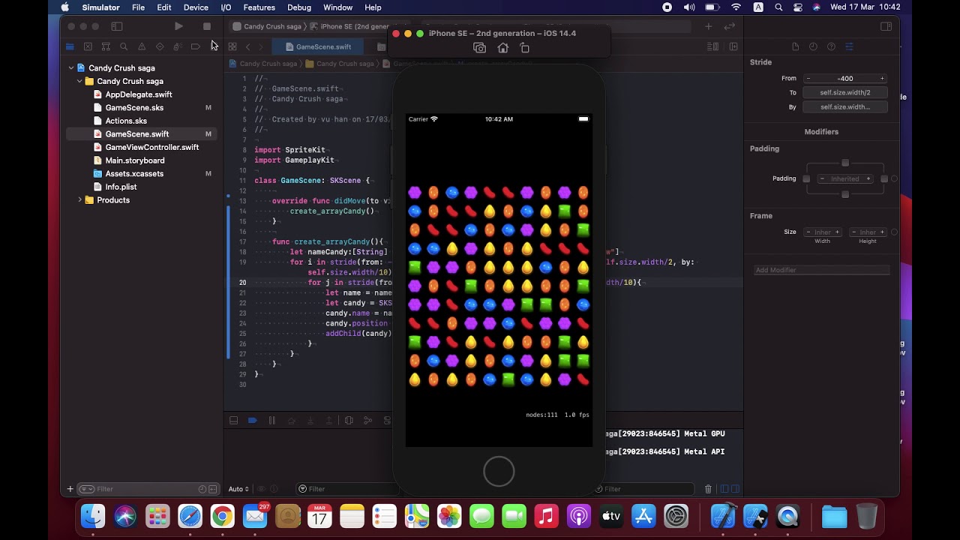The width and height of the screenshot is (960, 540).
Task: Open the Debug menu
Action: [298, 7]
